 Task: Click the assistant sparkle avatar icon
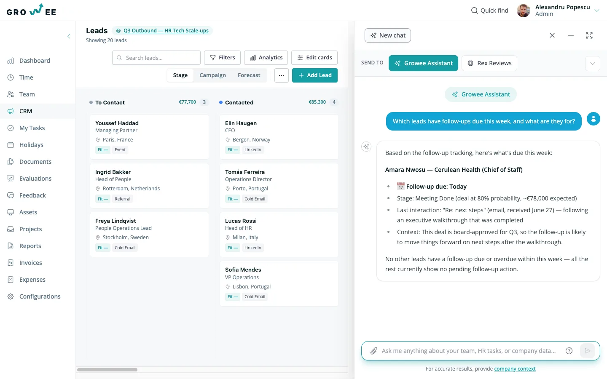click(x=366, y=147)
